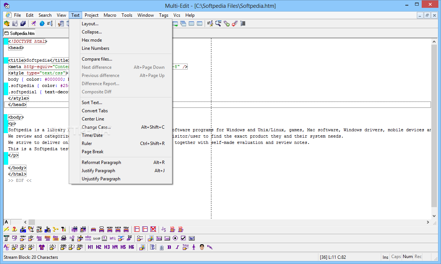Viewport: 441px width, 264px height.
Task: Insert a checkbox form element icon
Action: pyautogui.click(x=184, y=238)
